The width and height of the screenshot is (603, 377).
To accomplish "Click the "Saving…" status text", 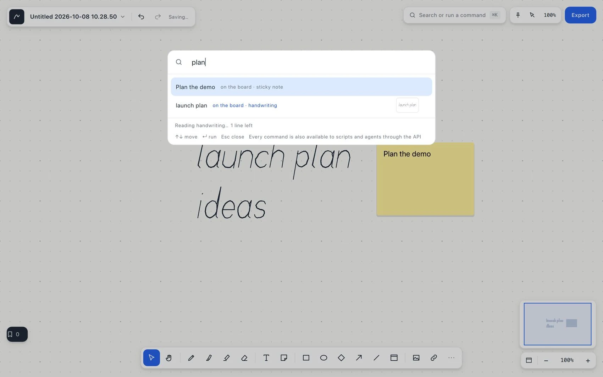I will [178, 17].
